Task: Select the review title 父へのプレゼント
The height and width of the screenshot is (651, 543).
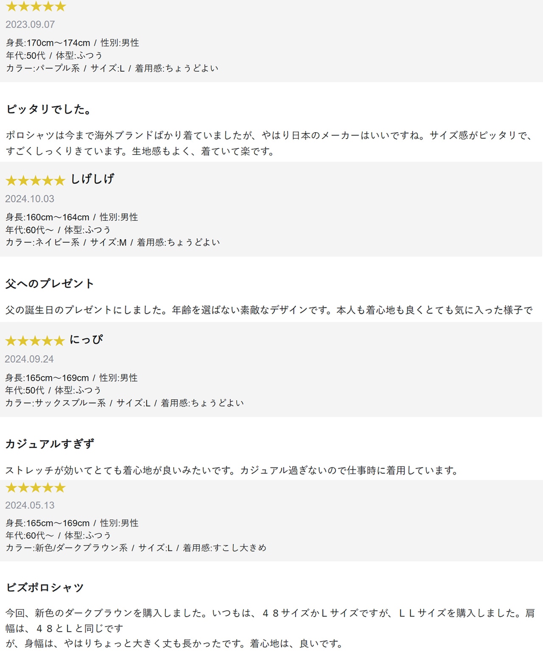Action: (50, 284)
